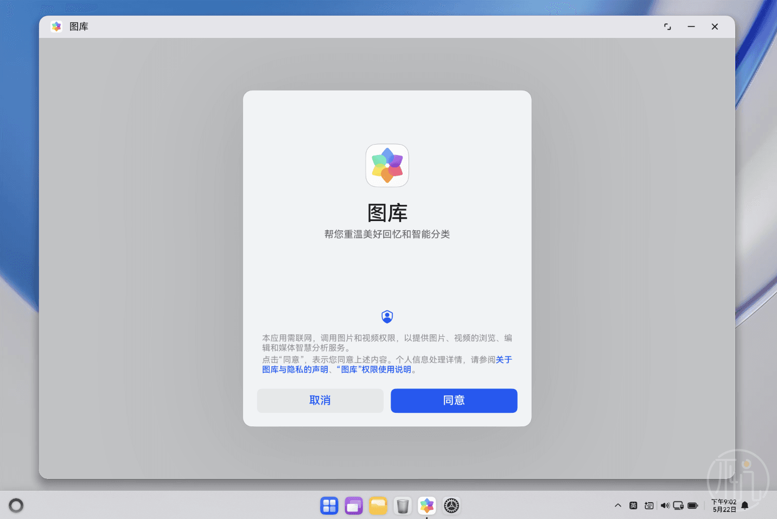
Task: Click the volume speaker tray icon
Action: [x=665, y=505]
